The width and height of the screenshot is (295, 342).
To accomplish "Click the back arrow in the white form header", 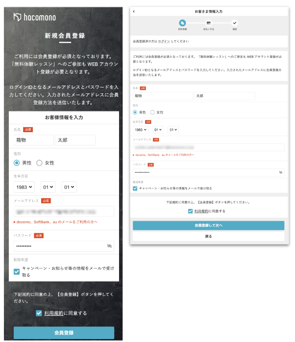I will (134, 11).
